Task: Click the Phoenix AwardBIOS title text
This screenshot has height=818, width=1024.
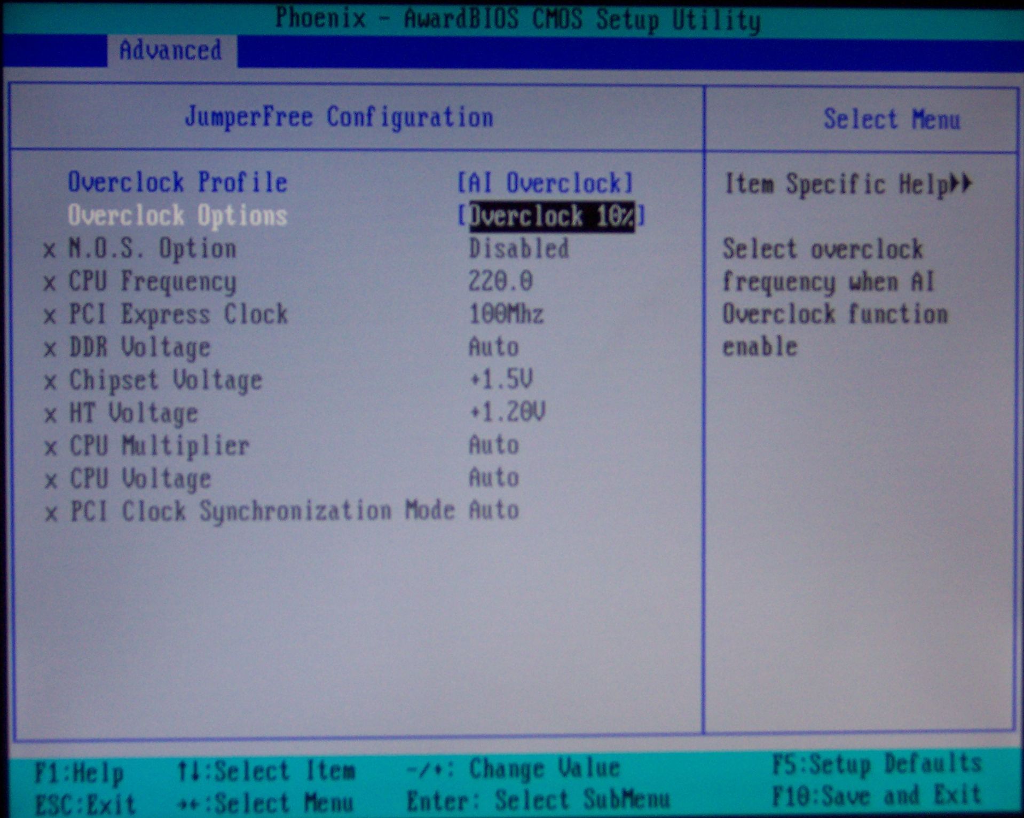Action: click(518, 19)
